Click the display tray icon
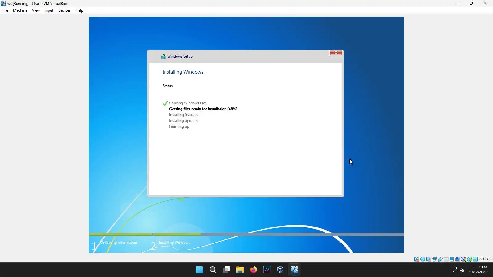The width and height of the screenshot is (493, 277). pyautogui.click(x=454, y=270)
